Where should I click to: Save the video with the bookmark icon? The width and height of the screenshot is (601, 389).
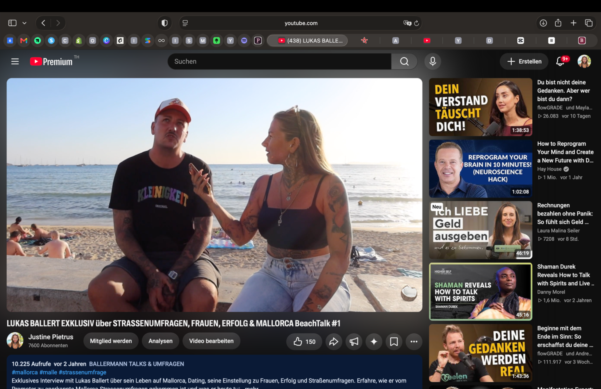(x=394, y=341)
